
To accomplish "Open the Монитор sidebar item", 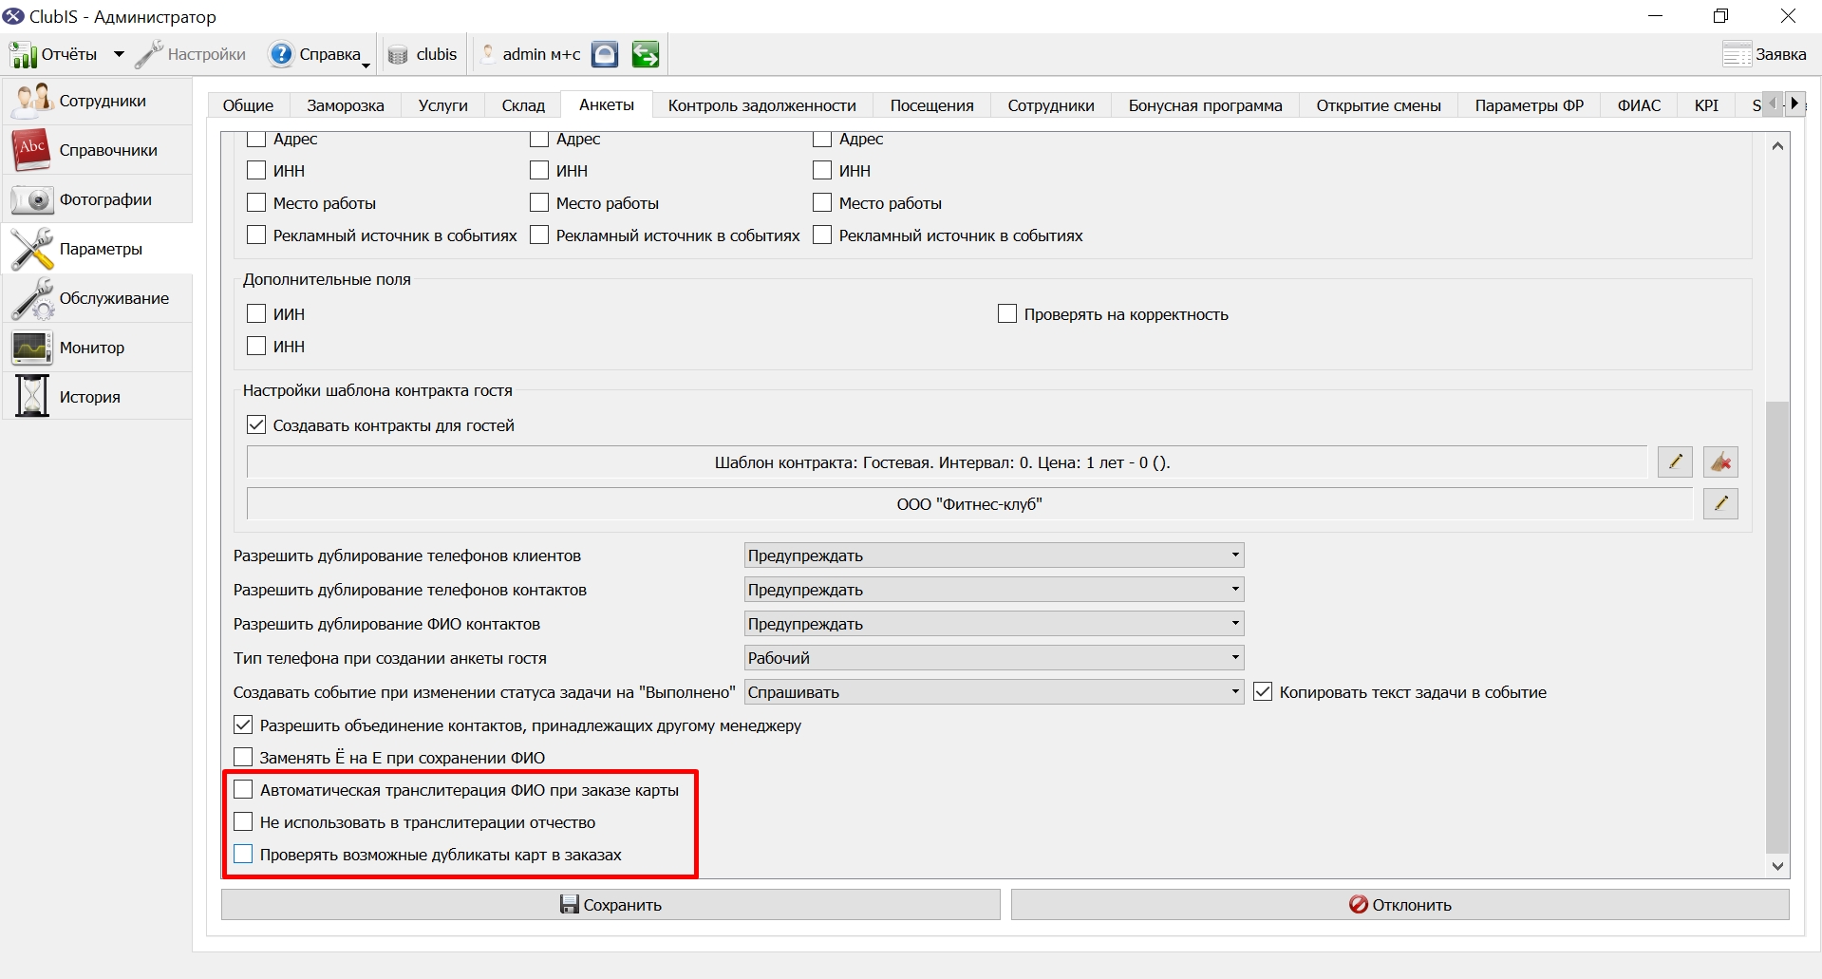I will point(98,348).
